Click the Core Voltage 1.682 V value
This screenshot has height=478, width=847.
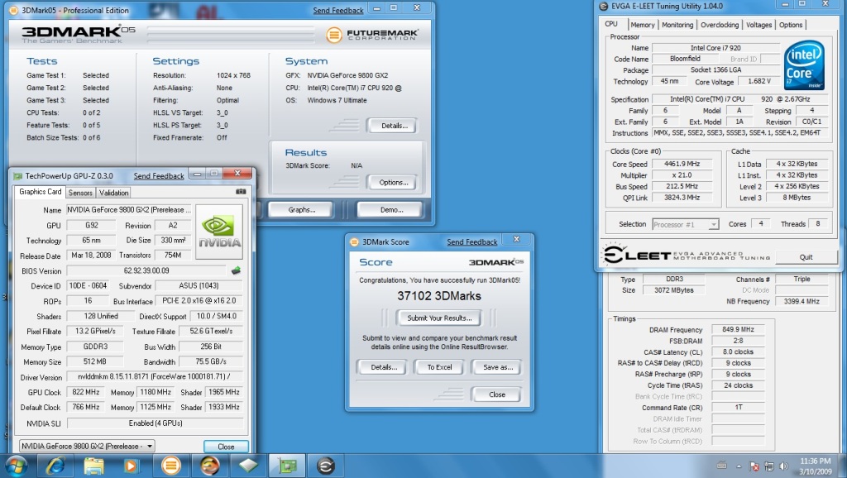pos(759,81)
